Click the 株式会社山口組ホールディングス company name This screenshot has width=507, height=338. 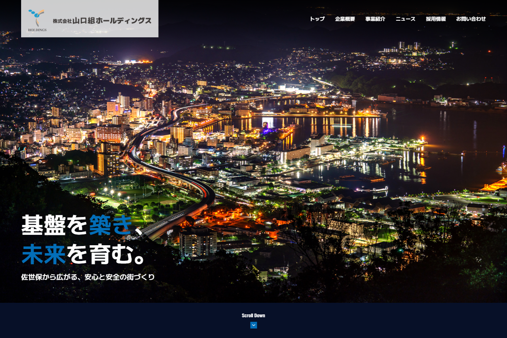coord(102,20)
